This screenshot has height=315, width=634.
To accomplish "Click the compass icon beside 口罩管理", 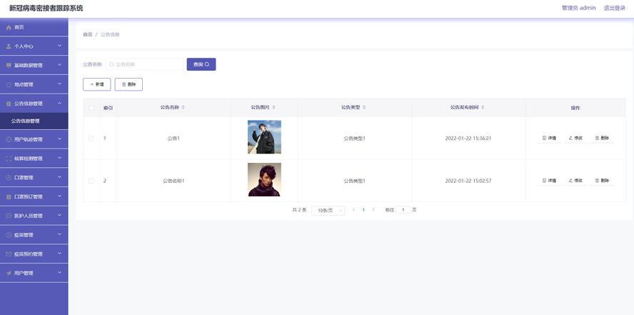I will point(9,178).
